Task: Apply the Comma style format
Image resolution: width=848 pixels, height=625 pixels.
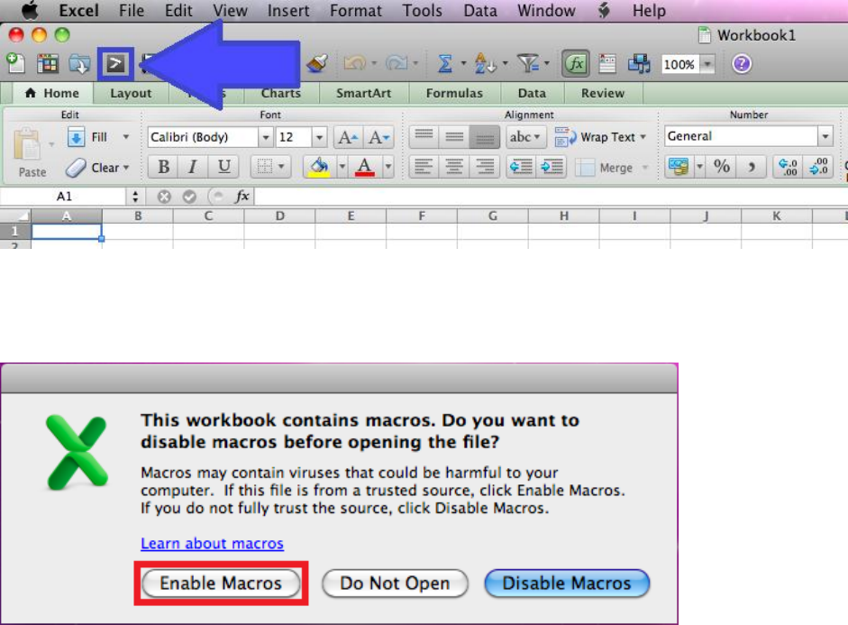Action: tap(752, 167)
